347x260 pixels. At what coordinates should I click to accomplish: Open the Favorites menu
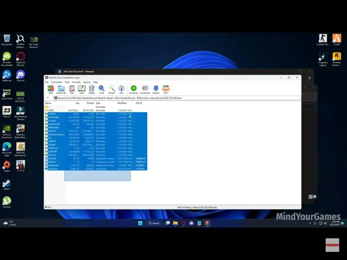pyautogui.click(x=76, y=82)
